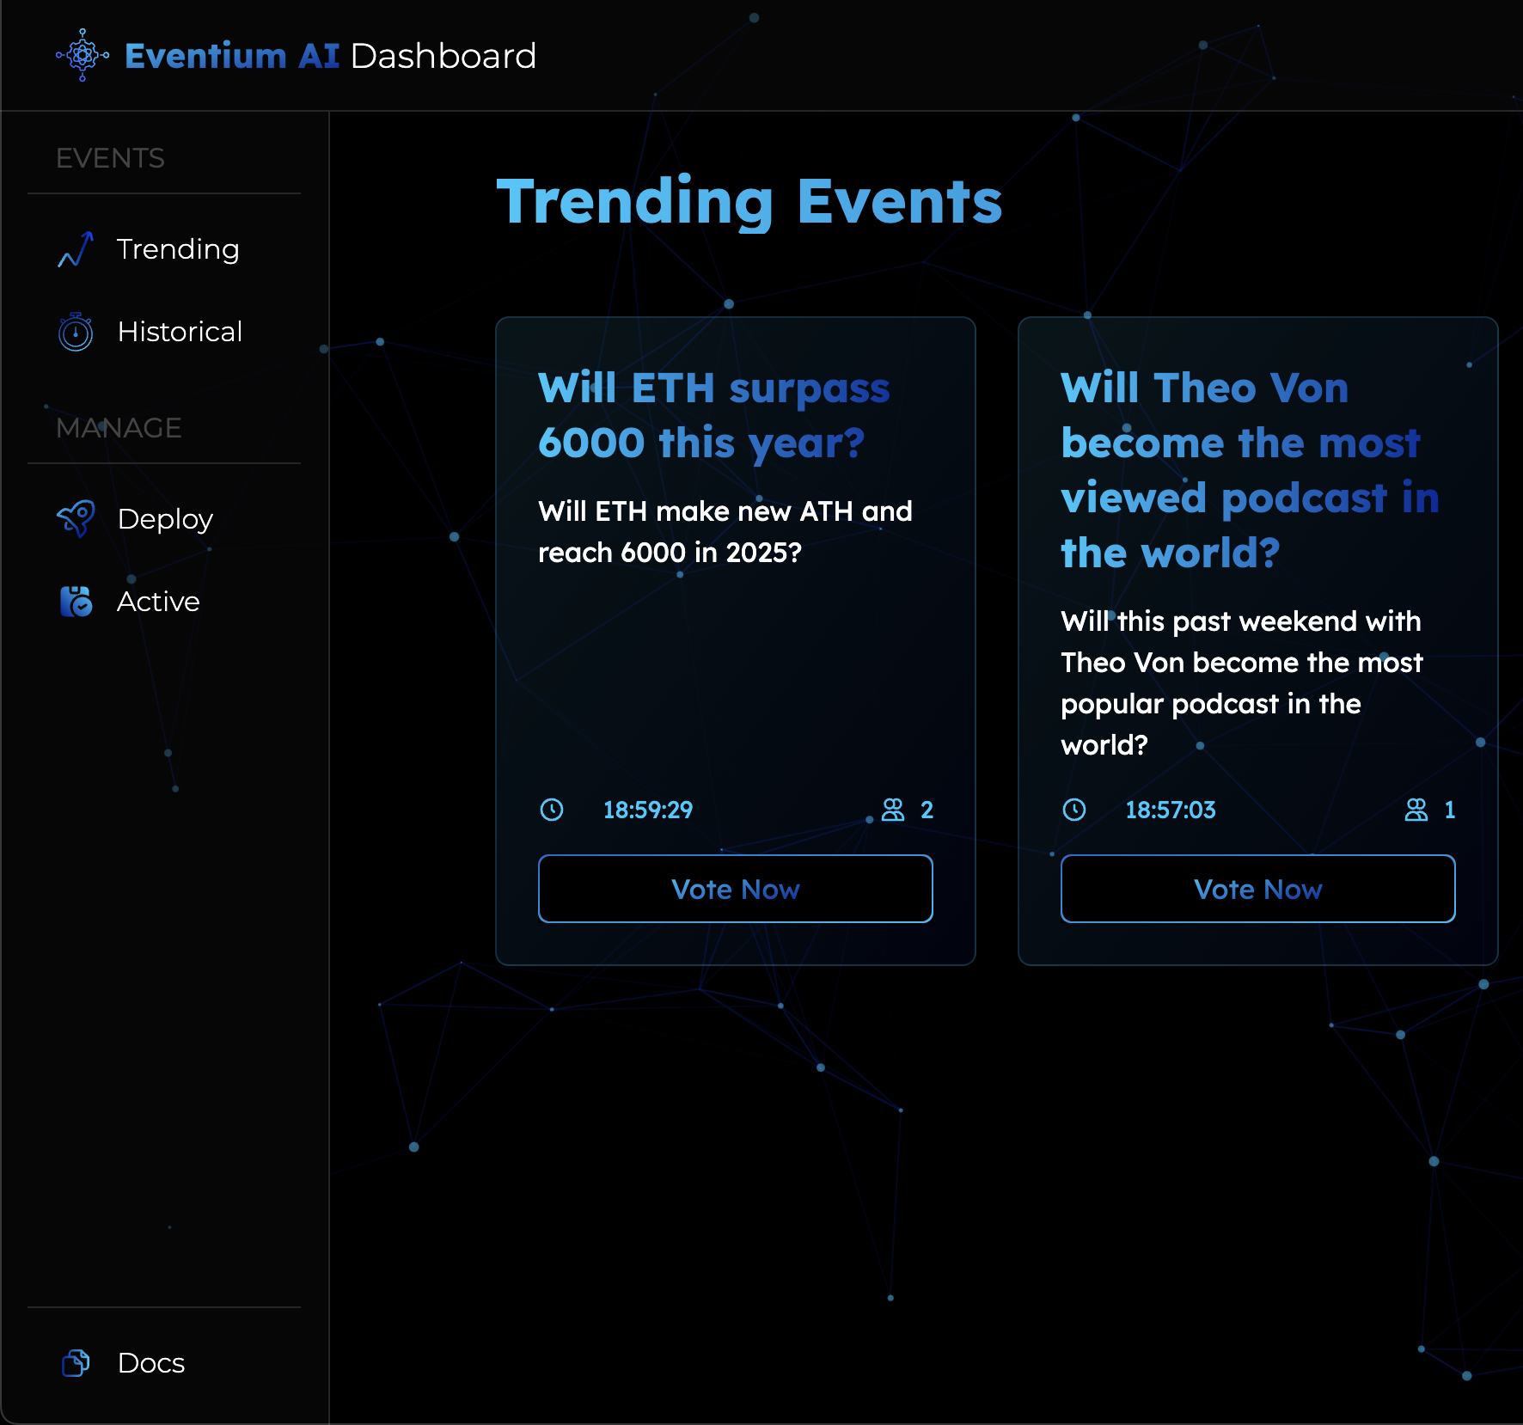This screenshot has width=1523, height=1425.
Task: Vote Now on the ETH 6000 event
Action: (x=736, y=889)
